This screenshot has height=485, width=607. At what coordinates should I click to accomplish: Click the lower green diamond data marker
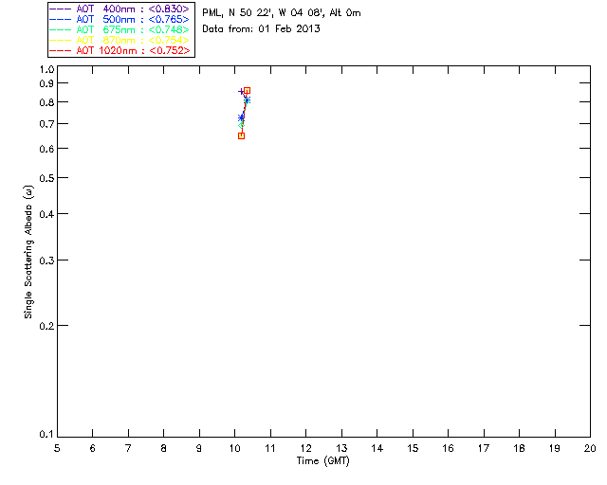point(242,124)
